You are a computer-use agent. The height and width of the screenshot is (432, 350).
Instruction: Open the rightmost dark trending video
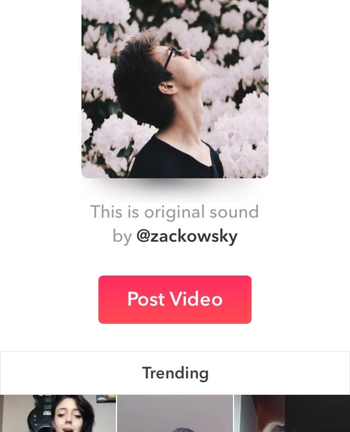(292, 413)
